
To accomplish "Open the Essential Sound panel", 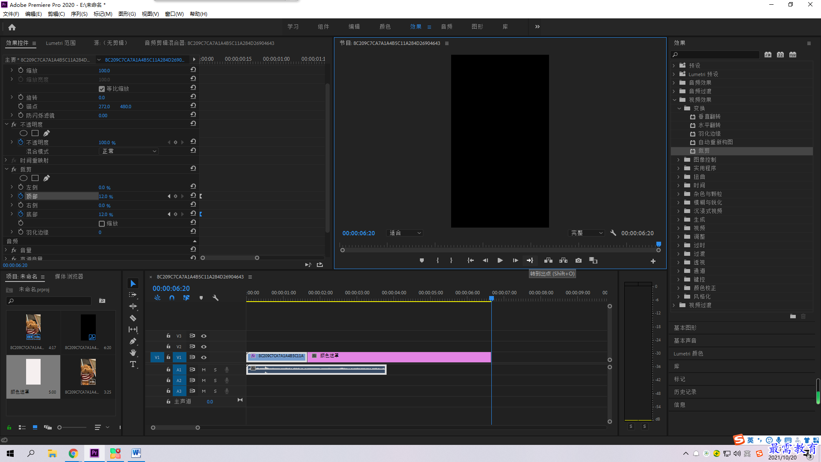I will [x=685, y=341].
